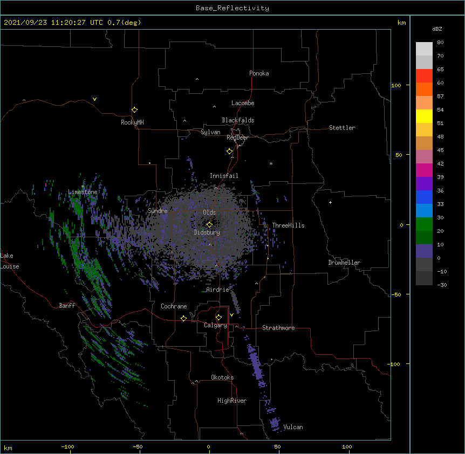Click the yellow marker above Calgary label
This screenshot has height=454, width=465.
(218, 317)
